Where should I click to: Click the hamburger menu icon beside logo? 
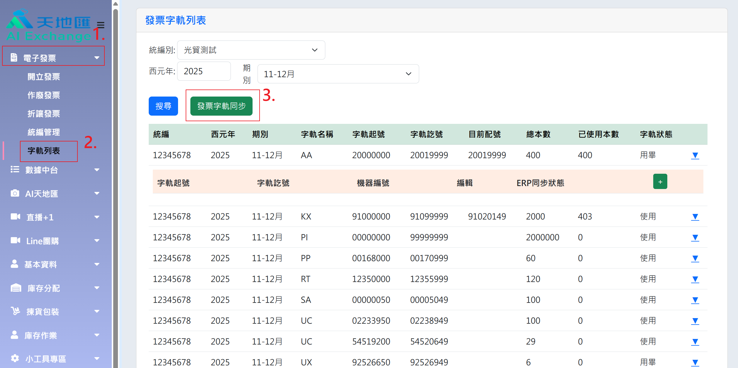click(x=101, y=25)
